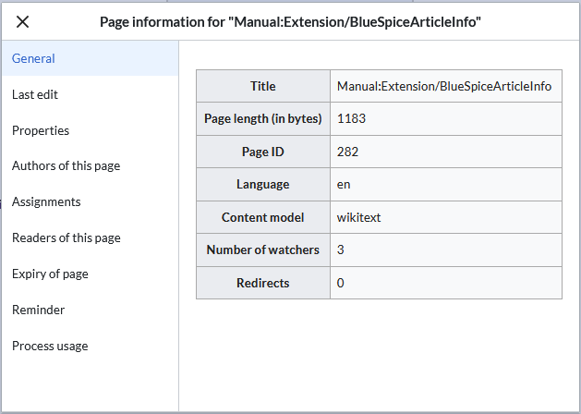The image size is (581, 414).
Task: Go to Expiry of page
Action: pyautogui.click(x=50, y=274)
